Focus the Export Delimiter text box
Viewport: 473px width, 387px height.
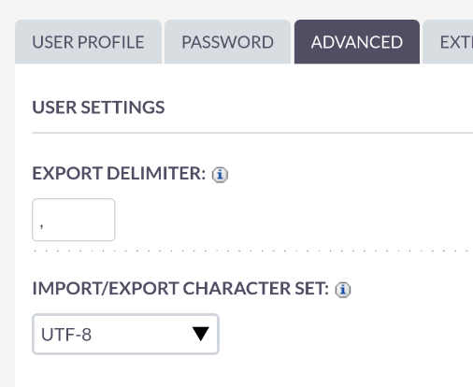[74, 220]
